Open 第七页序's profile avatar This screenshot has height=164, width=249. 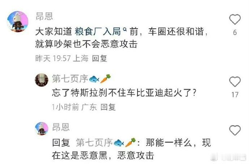click(x=42, y=80)
